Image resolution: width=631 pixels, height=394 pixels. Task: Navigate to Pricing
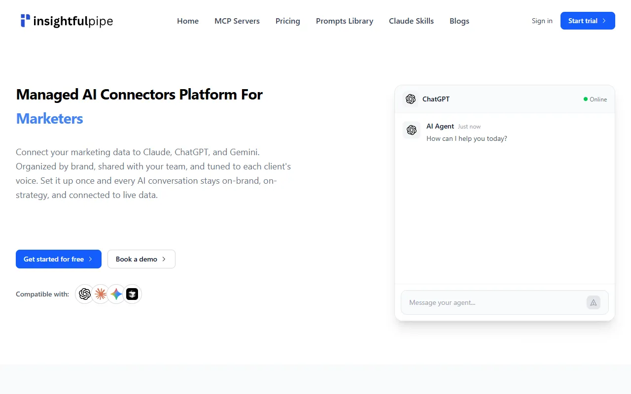pos(288,21)
